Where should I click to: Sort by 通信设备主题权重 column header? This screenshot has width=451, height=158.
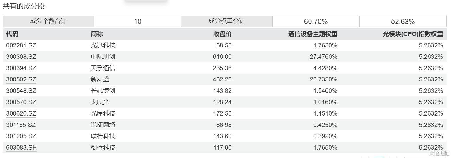click(313, 34)
